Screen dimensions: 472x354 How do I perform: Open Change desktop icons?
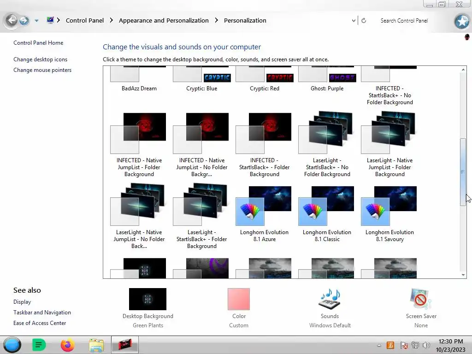click(41, 59)
